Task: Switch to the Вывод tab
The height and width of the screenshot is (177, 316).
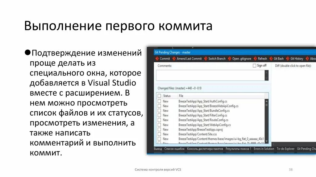Action: [x=158, y=149]
